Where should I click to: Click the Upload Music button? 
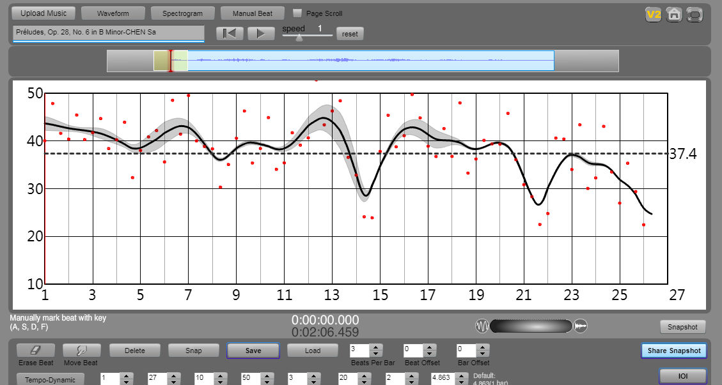[43, 13]
